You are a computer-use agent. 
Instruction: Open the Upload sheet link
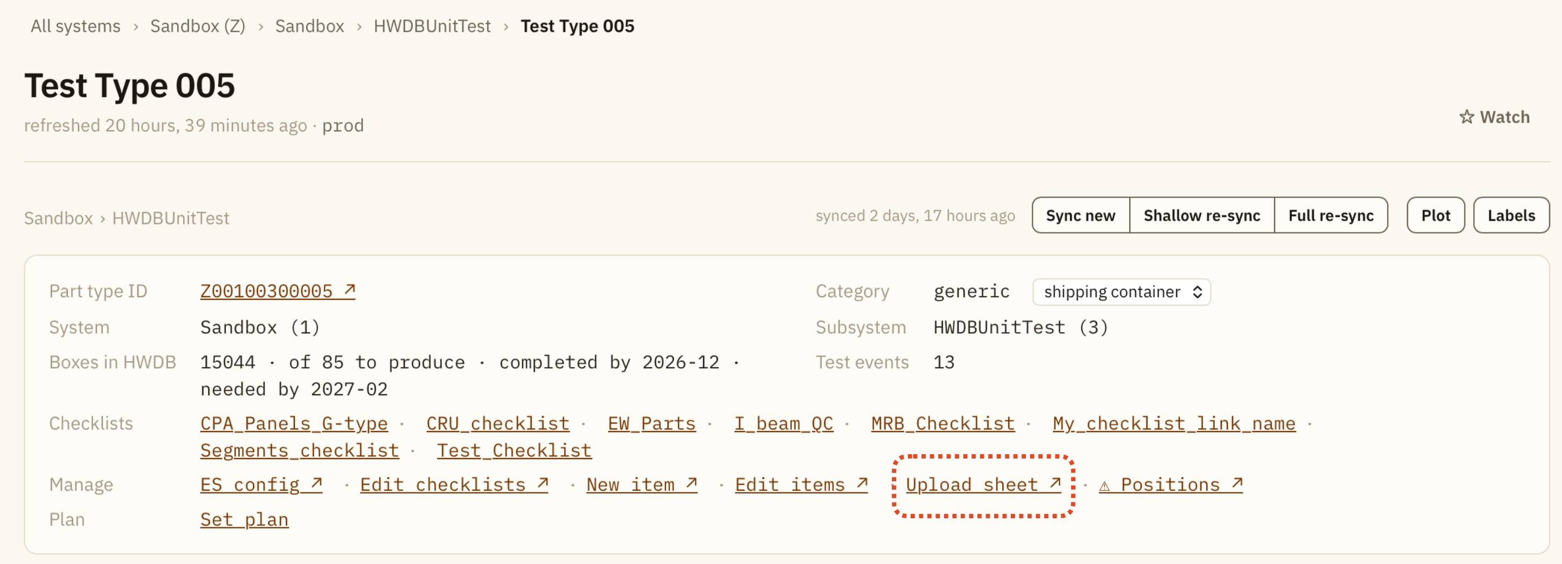click(983, 484)
